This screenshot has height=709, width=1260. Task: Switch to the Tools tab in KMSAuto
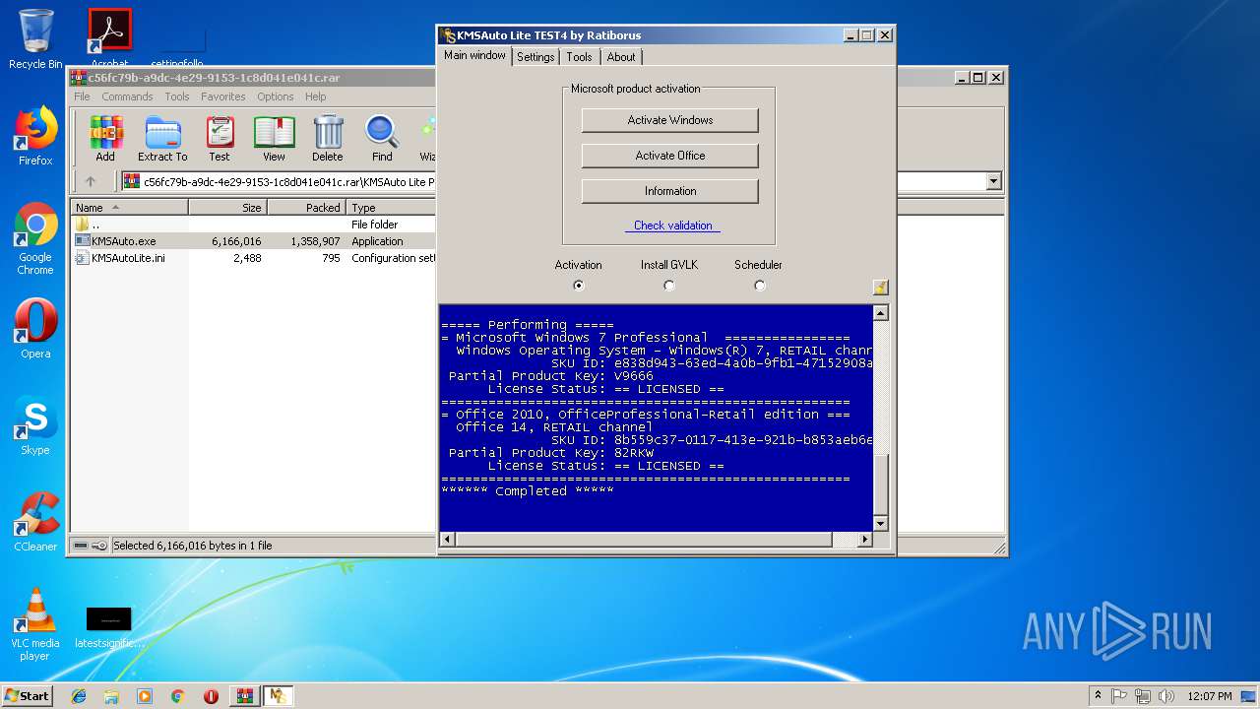click(x=579, y=57)
